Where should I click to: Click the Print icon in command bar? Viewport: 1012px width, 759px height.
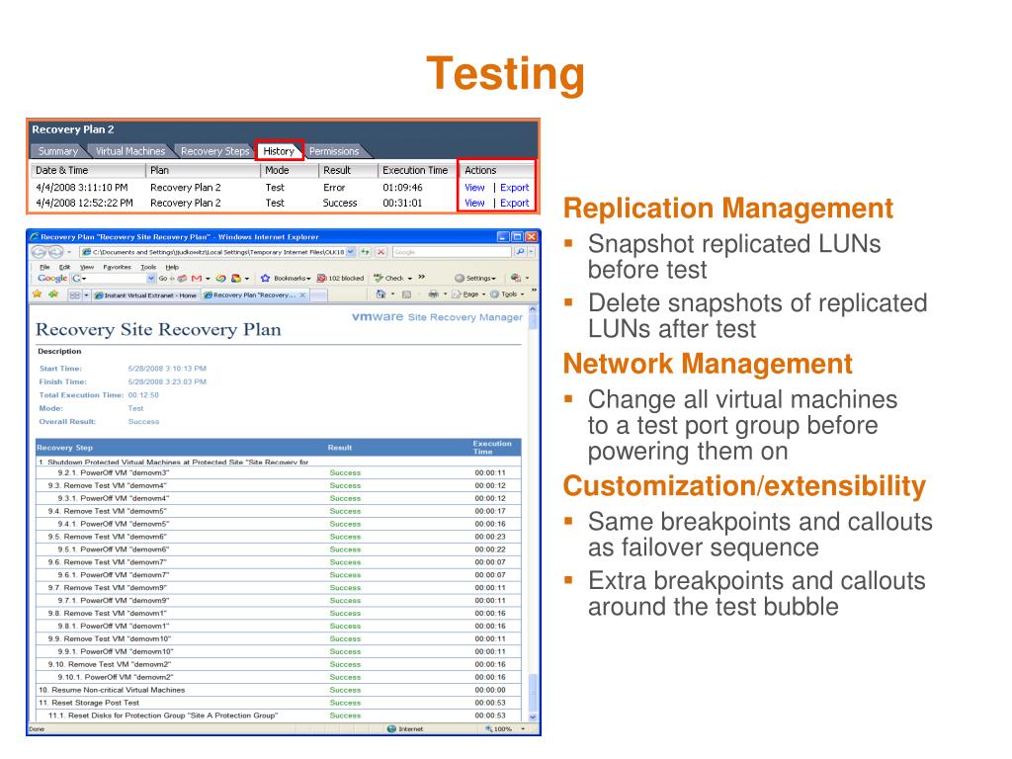(x=433, y=295)
